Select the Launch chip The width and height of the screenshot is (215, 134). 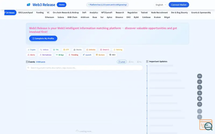(87, 55)
